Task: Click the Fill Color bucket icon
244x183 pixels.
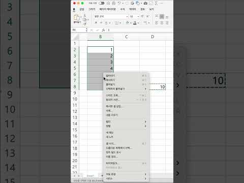Action: [128, 22]
